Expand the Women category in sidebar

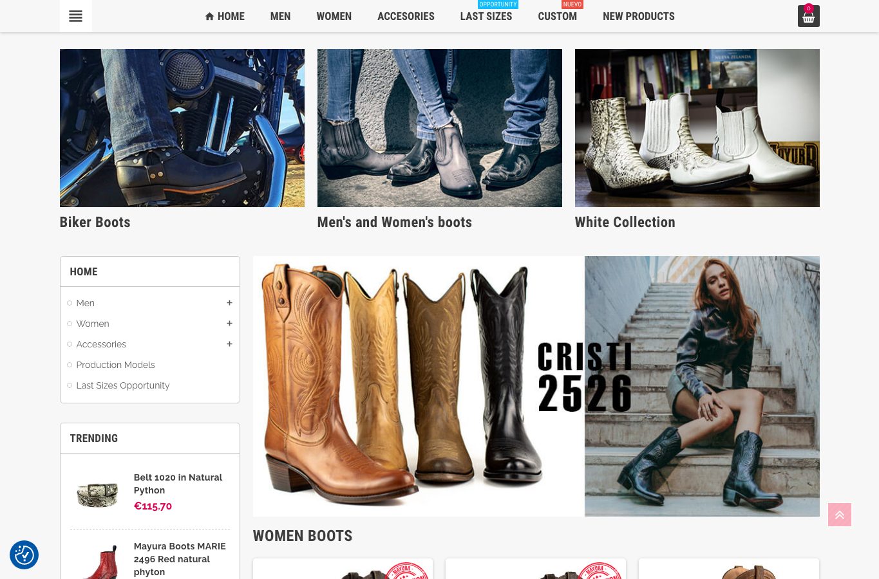(229, 324)
